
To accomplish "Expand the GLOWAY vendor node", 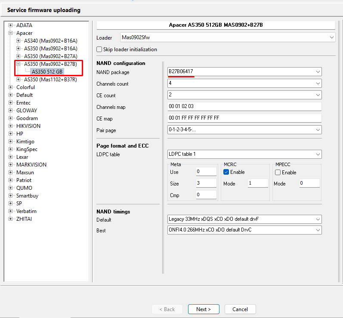I will (x=10, y=111).
